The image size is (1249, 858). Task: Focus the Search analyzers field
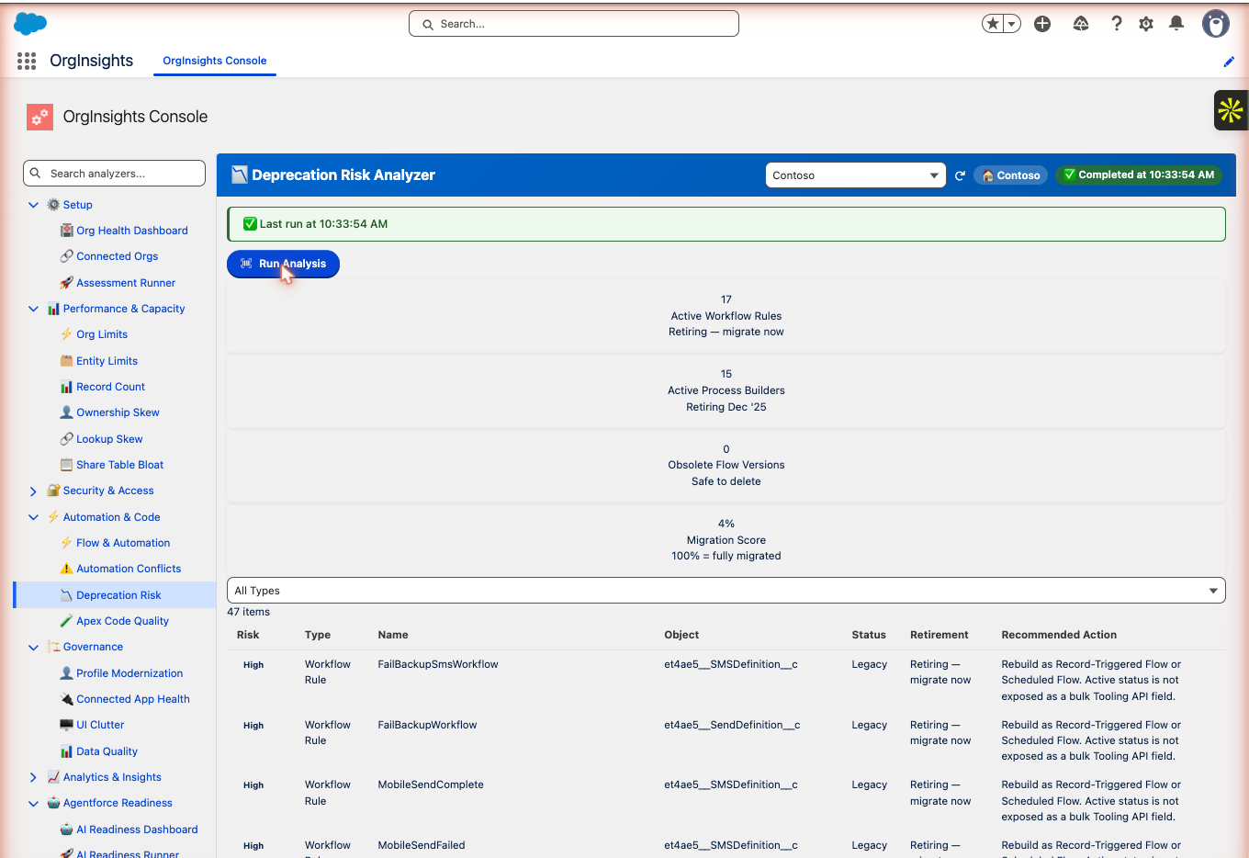(114, 174)
